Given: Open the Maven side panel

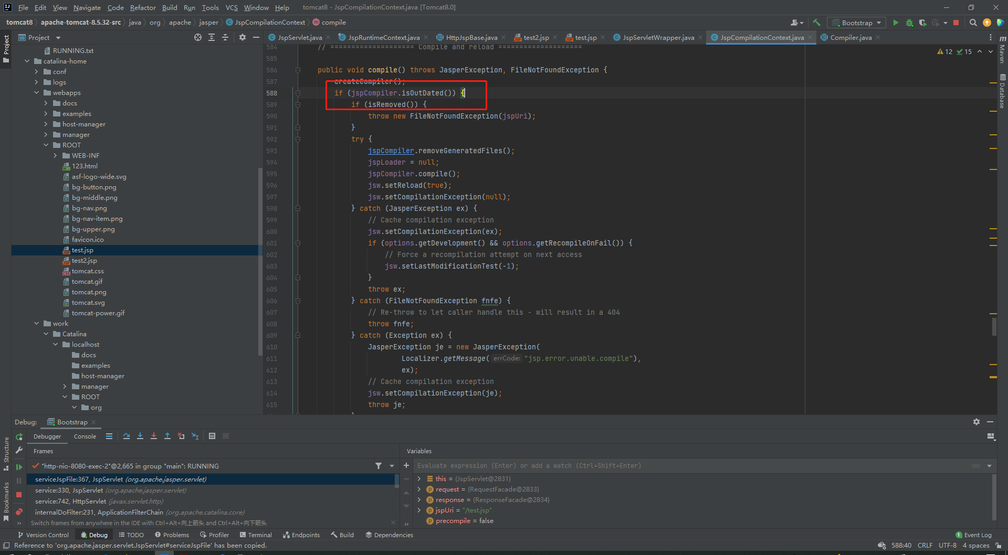Looking at the screenshot, I should click(1002, 49).
